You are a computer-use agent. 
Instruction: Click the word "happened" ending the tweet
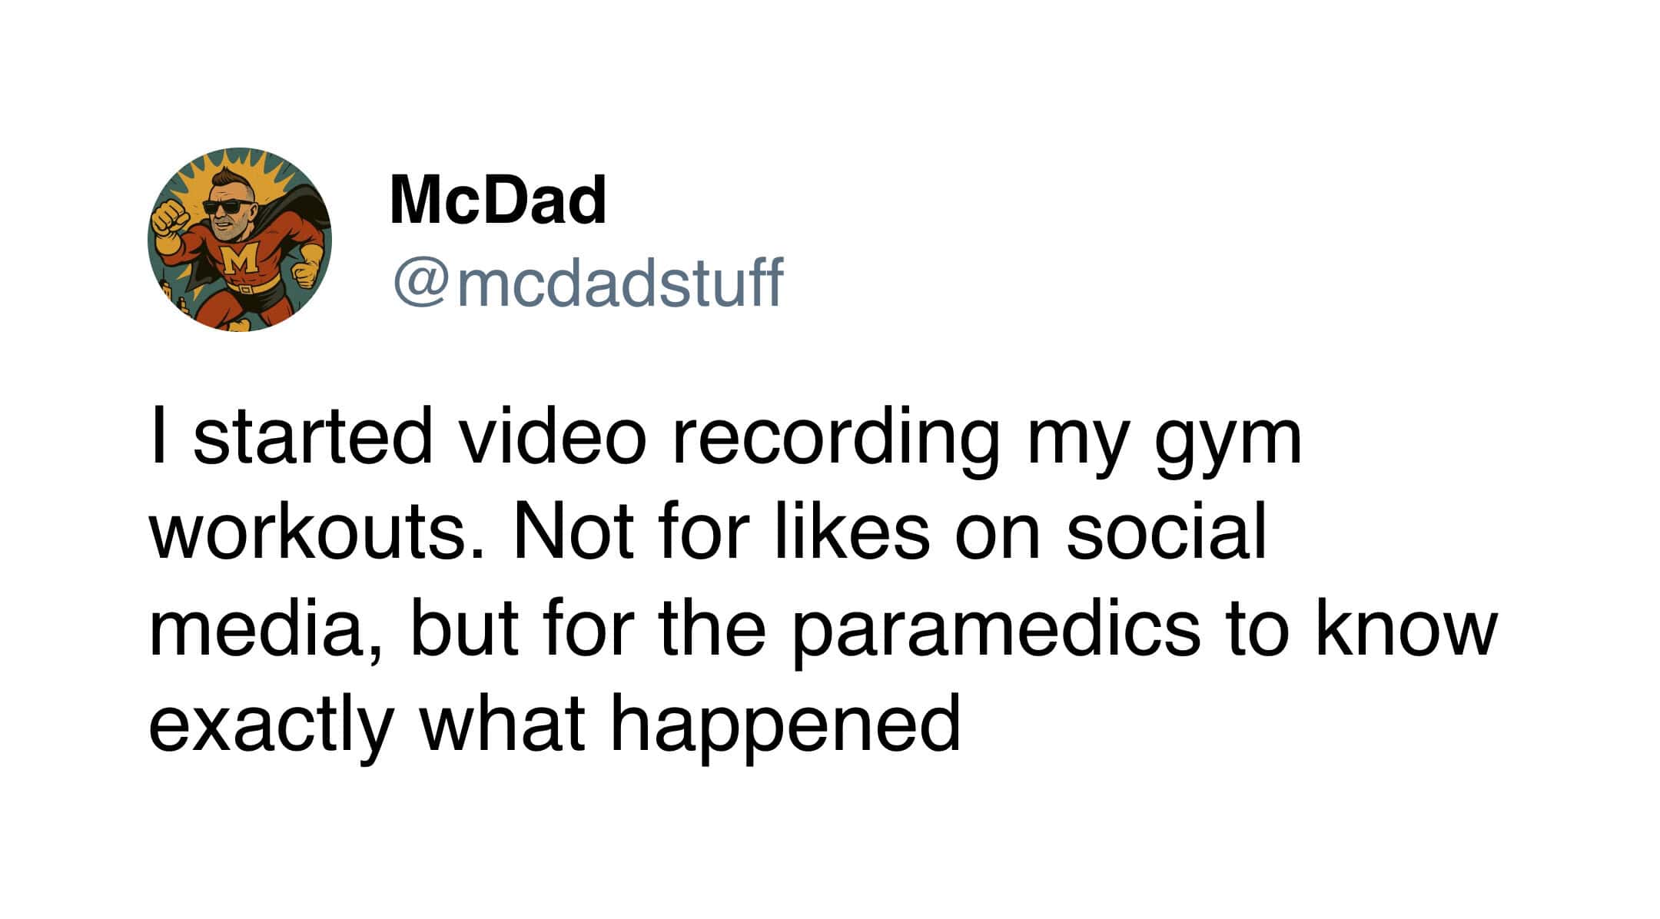click(x=785, y=726)
